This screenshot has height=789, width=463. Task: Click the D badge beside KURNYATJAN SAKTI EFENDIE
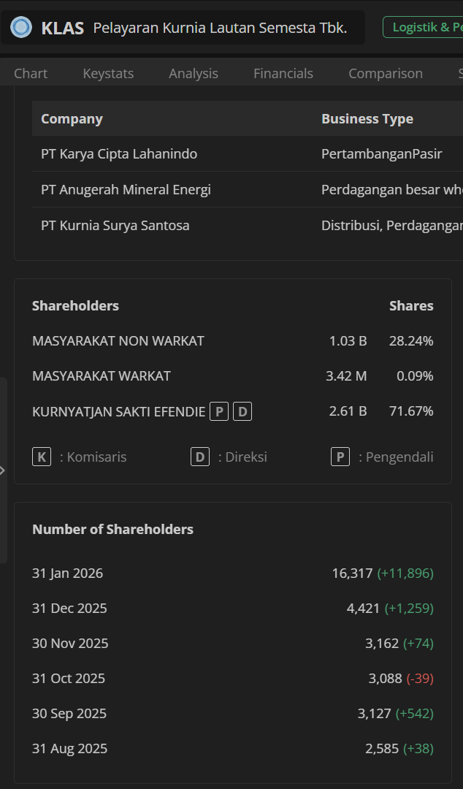coord(242,411)
